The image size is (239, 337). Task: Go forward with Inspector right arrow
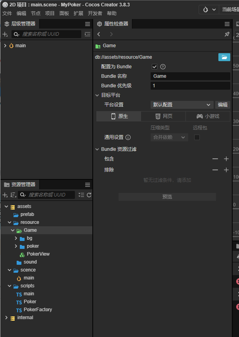[111, 34]
